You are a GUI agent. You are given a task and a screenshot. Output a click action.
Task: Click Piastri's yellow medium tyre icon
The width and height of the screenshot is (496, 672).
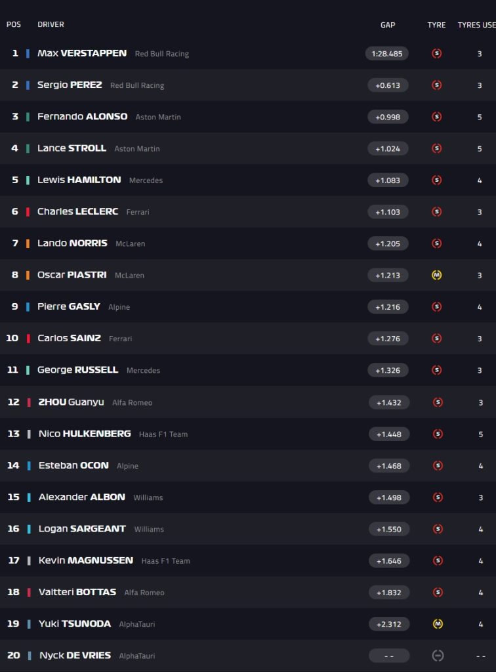pos(436,275)
